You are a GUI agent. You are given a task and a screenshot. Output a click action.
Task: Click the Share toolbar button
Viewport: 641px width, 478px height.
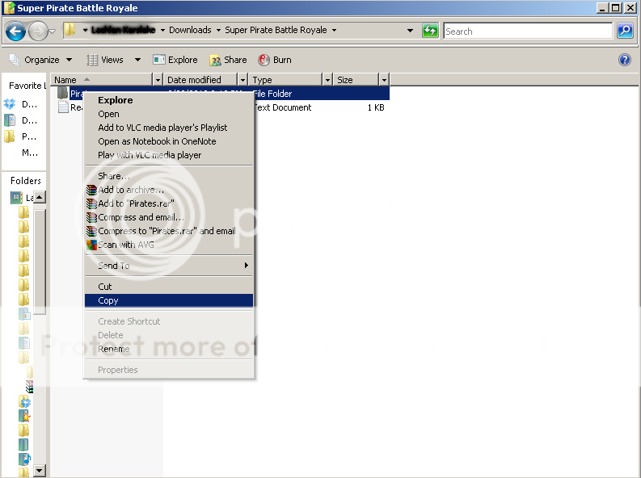[x=228, y=60]
